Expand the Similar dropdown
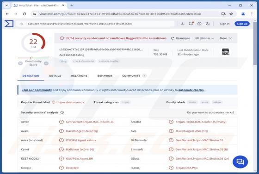 click(x=204, y=38)
